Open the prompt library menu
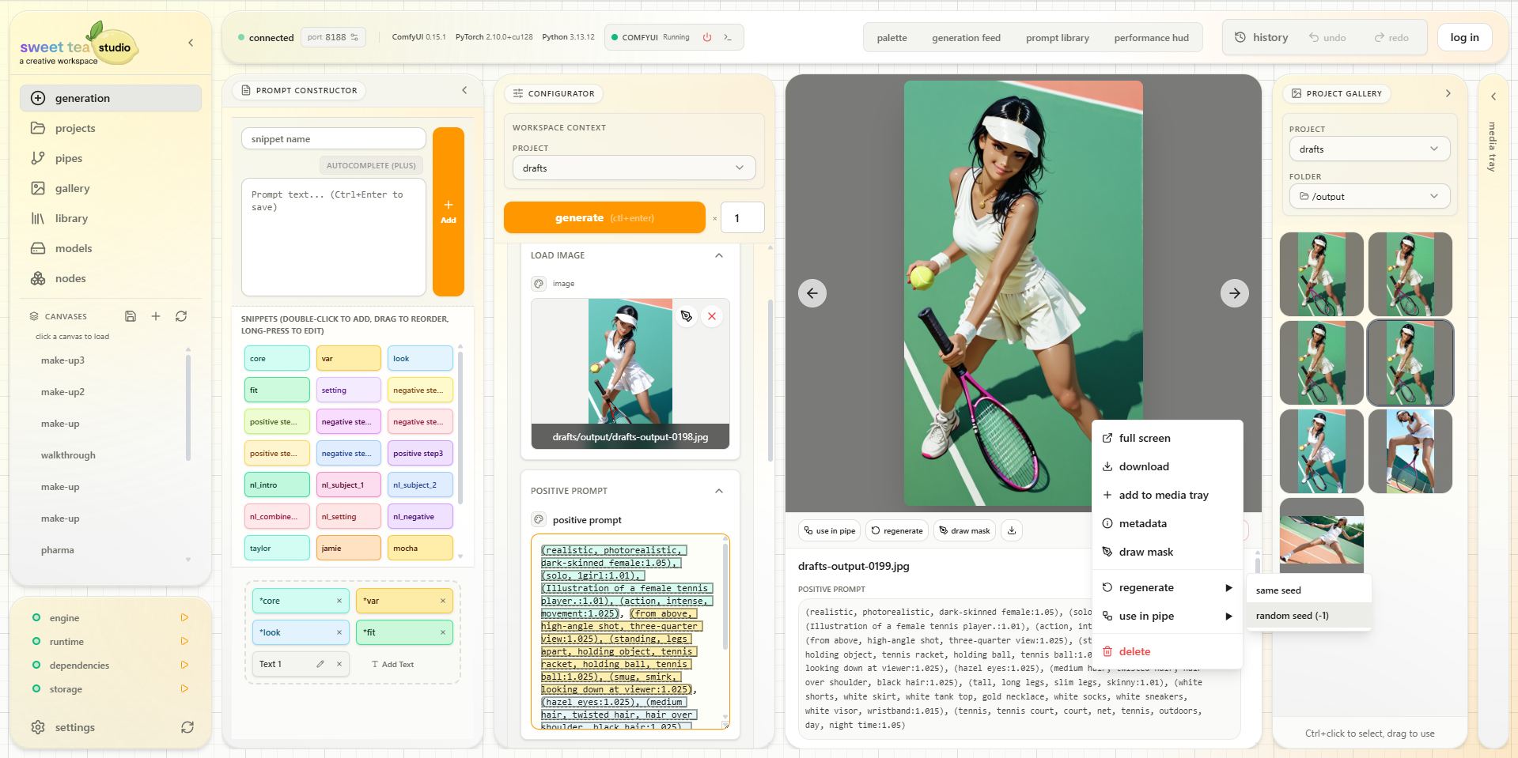The width and height of the screenshot is (1518, 758). tap(1057, 37)
